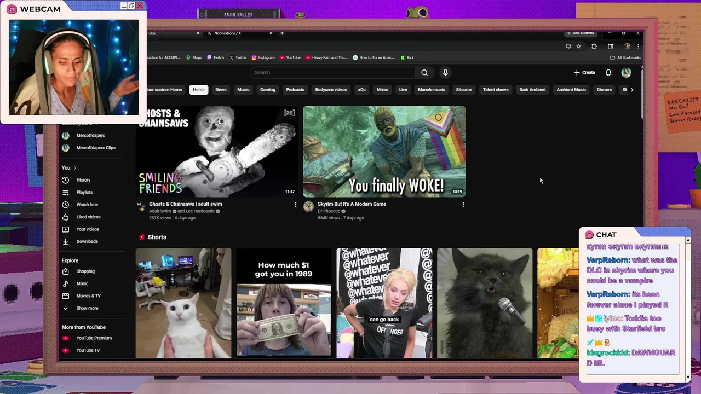Open the Heavy Rain and Thu... bookmark
701x394 pixels.
(x=326, y=57)
